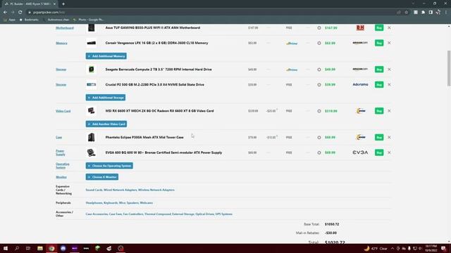Image resolution: width=451 pixels, height=253 pixels.
Task: Click Add Additional Memory button
Action: (x=106, y=56)
